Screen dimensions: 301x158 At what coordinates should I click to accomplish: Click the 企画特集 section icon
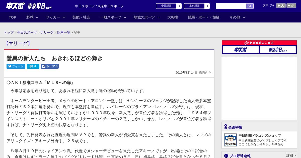point(225,127)
